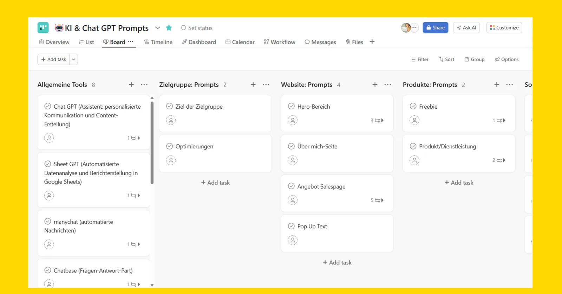The image size is (562, 294).
Task: Open the Filter option
Action: 420,59
